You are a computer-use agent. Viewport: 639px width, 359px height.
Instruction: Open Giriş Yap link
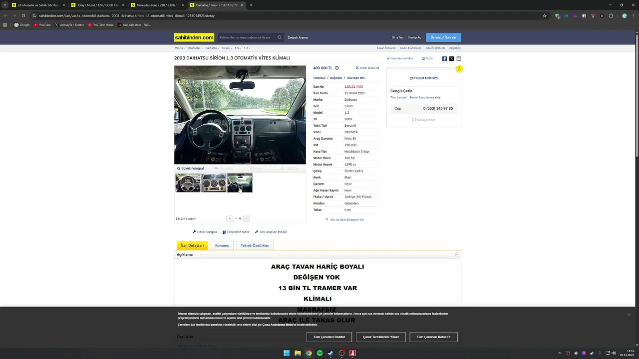397,37
